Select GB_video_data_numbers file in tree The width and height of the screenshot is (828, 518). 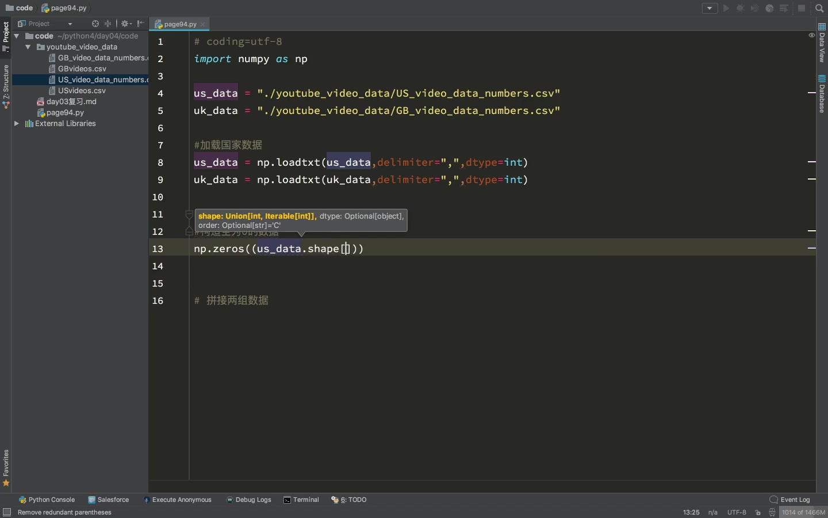pos(98,58)
